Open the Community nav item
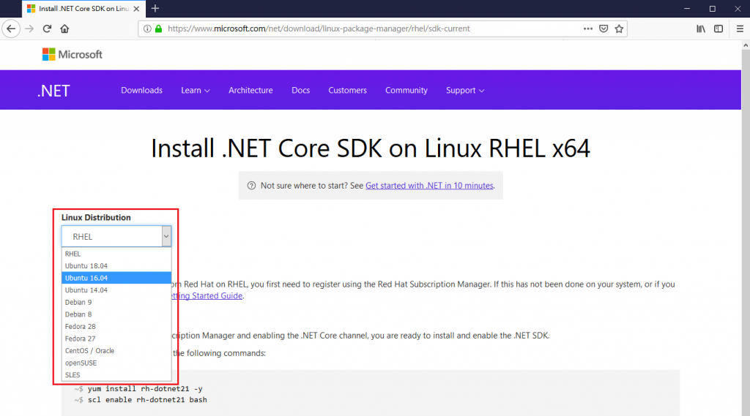This screenshot has width=750, height=416. [406, 90]
